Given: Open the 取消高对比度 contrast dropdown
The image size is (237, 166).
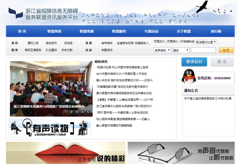Looking at the screenshot, I should pos(206,42).
